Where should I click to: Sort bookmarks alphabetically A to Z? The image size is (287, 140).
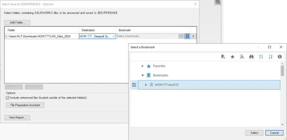tap(261, 57)
